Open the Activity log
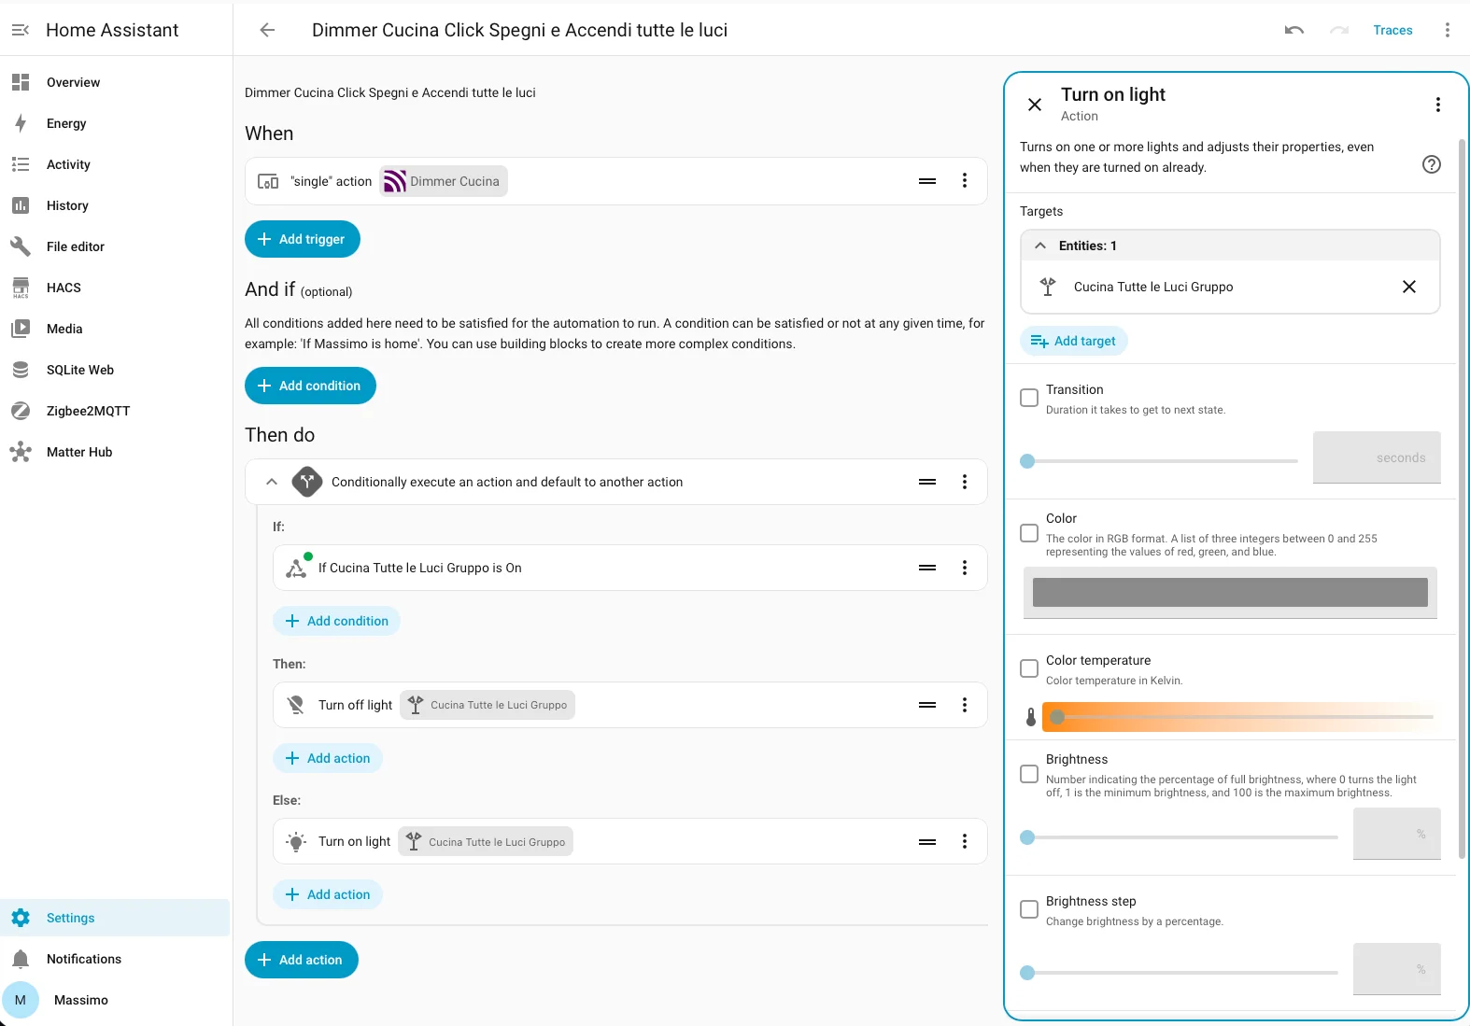Viewport: 1470px width, 1026px height. [116, 164]
